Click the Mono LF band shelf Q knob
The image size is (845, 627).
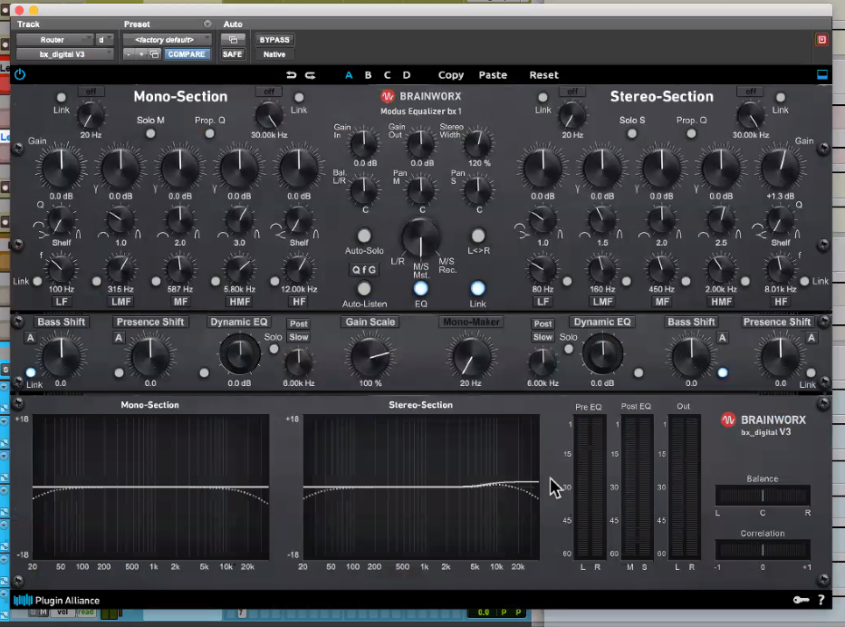coord(61,221)
